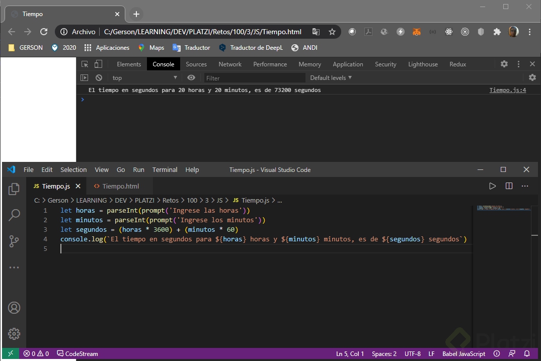
Task: Open the VS Code Terminal menu
Action: tap(165, 169)
